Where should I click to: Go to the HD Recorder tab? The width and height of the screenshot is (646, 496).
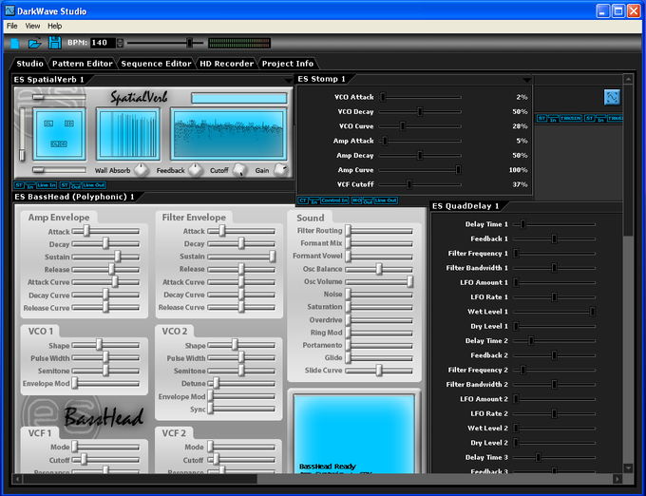click(226, 64)
